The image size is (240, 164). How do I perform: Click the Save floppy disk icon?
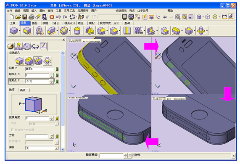tap(25, 17)
